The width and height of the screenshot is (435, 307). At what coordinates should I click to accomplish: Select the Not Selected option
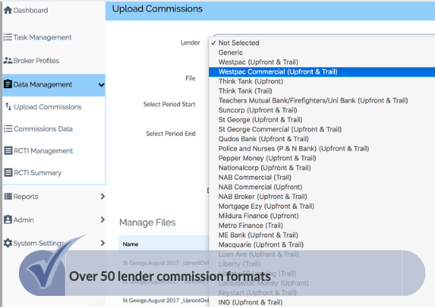pos(239,43)
